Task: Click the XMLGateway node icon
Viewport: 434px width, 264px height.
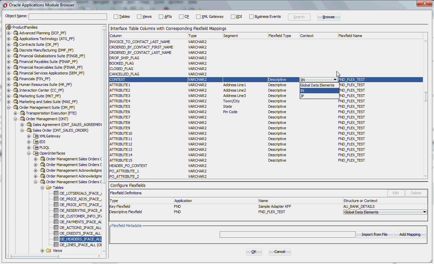Action: click(36, 136)
